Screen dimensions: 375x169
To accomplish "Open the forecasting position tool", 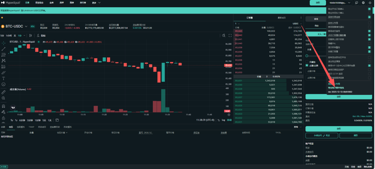I will pos(3,66).
